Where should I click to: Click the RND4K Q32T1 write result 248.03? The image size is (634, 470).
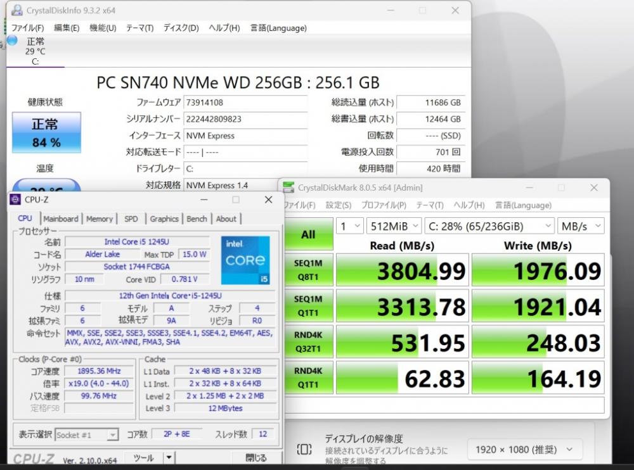538,342
